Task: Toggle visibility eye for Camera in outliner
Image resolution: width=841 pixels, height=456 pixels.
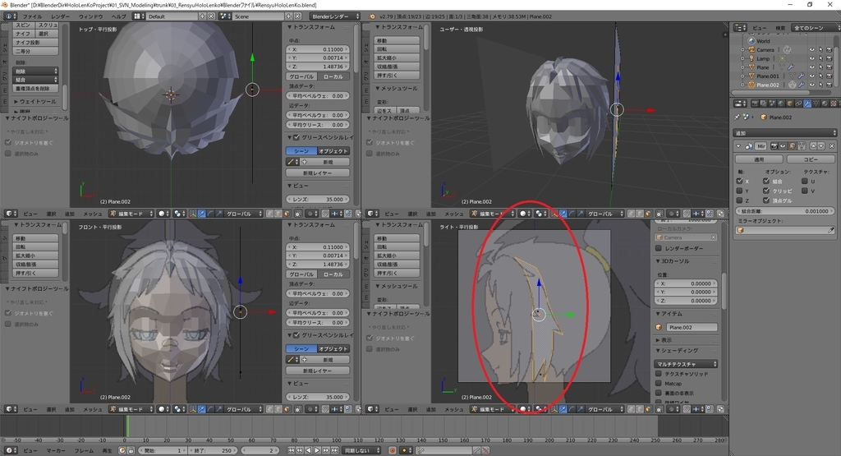Action: pos(811,50)
